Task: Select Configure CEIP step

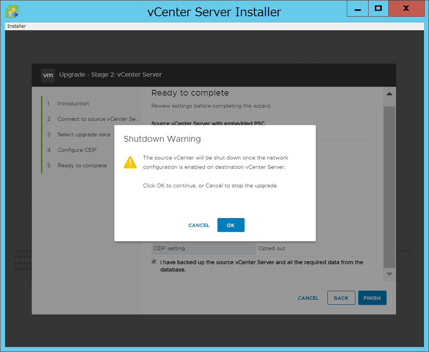Action: coord(77,150)
